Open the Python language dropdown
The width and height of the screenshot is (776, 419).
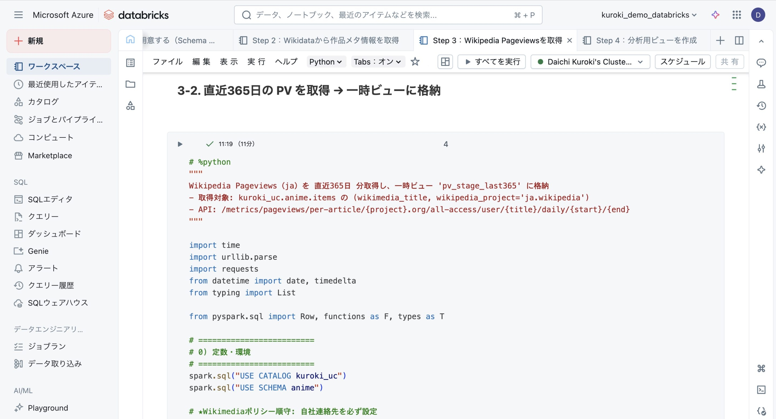(x=326, y=62)
